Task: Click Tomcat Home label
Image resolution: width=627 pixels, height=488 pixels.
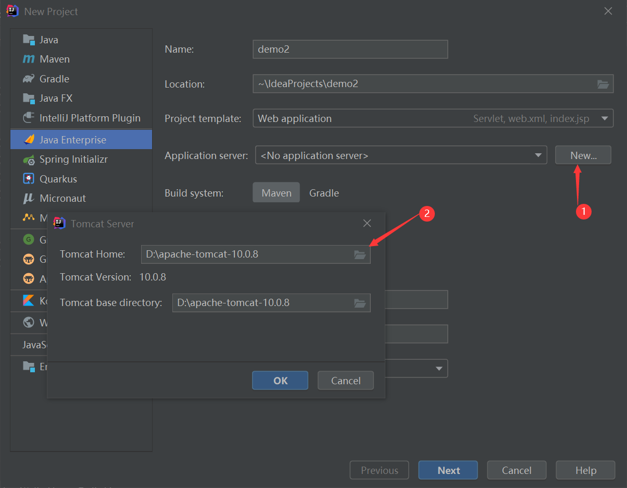Action: tap(93, 254)
